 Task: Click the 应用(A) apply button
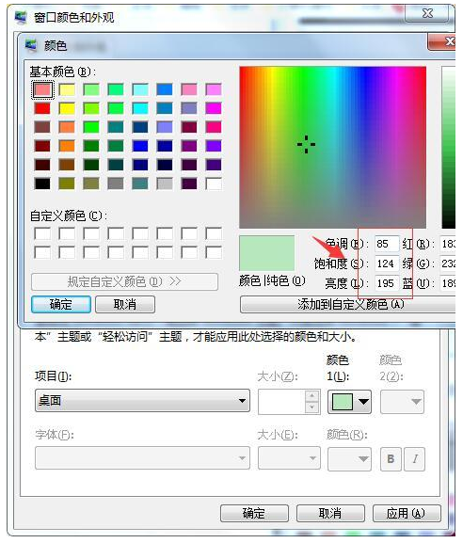pos(407,513)
